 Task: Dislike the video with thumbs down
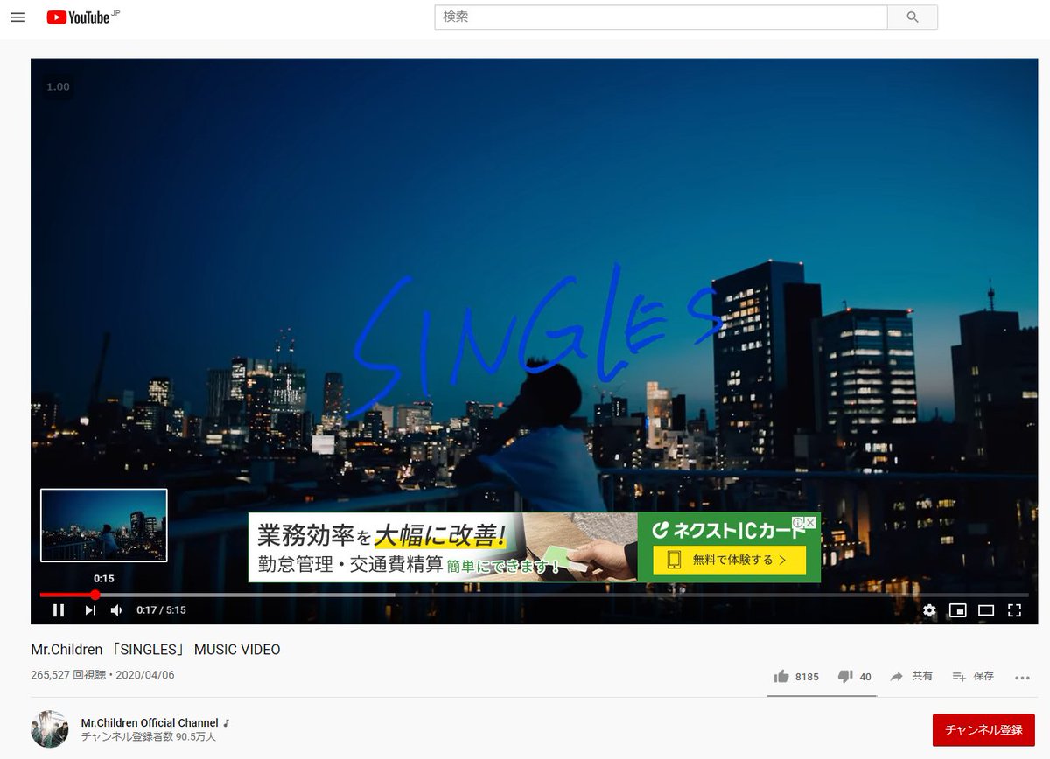tap(844, 677)
